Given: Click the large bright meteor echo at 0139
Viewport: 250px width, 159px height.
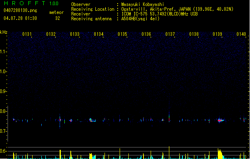Looking at the screenshot, I should point(221,120).
